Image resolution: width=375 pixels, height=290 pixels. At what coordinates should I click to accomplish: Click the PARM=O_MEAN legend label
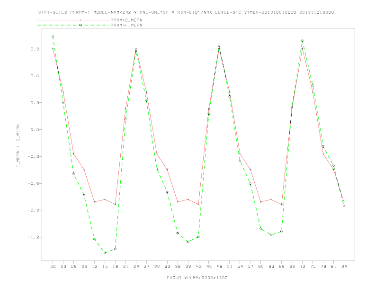(126, 20)
